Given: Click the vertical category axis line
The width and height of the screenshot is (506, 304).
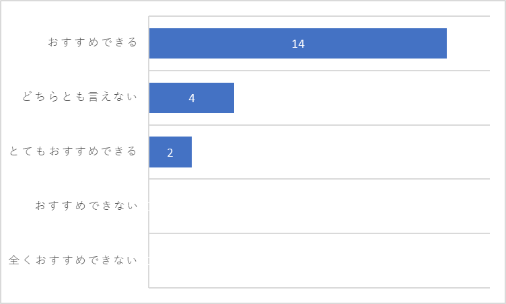Looking at the screenshot, I should click(x=149, y=152).
